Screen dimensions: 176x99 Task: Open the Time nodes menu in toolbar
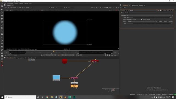click(x=2, y=12)
